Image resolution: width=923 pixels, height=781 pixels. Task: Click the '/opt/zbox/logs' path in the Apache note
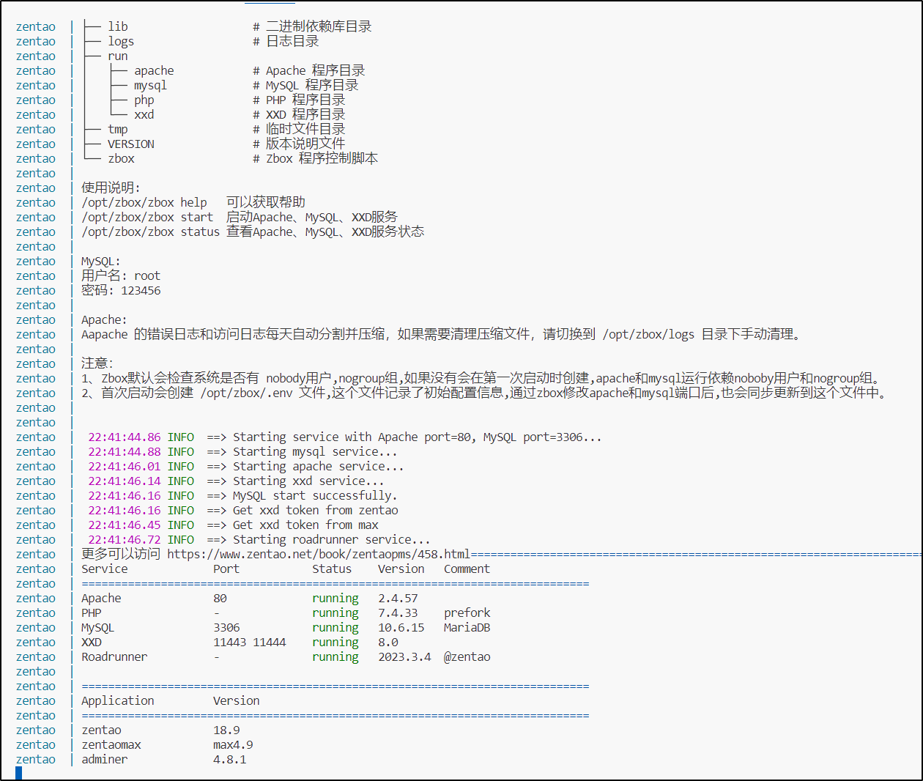click(648, 334)
